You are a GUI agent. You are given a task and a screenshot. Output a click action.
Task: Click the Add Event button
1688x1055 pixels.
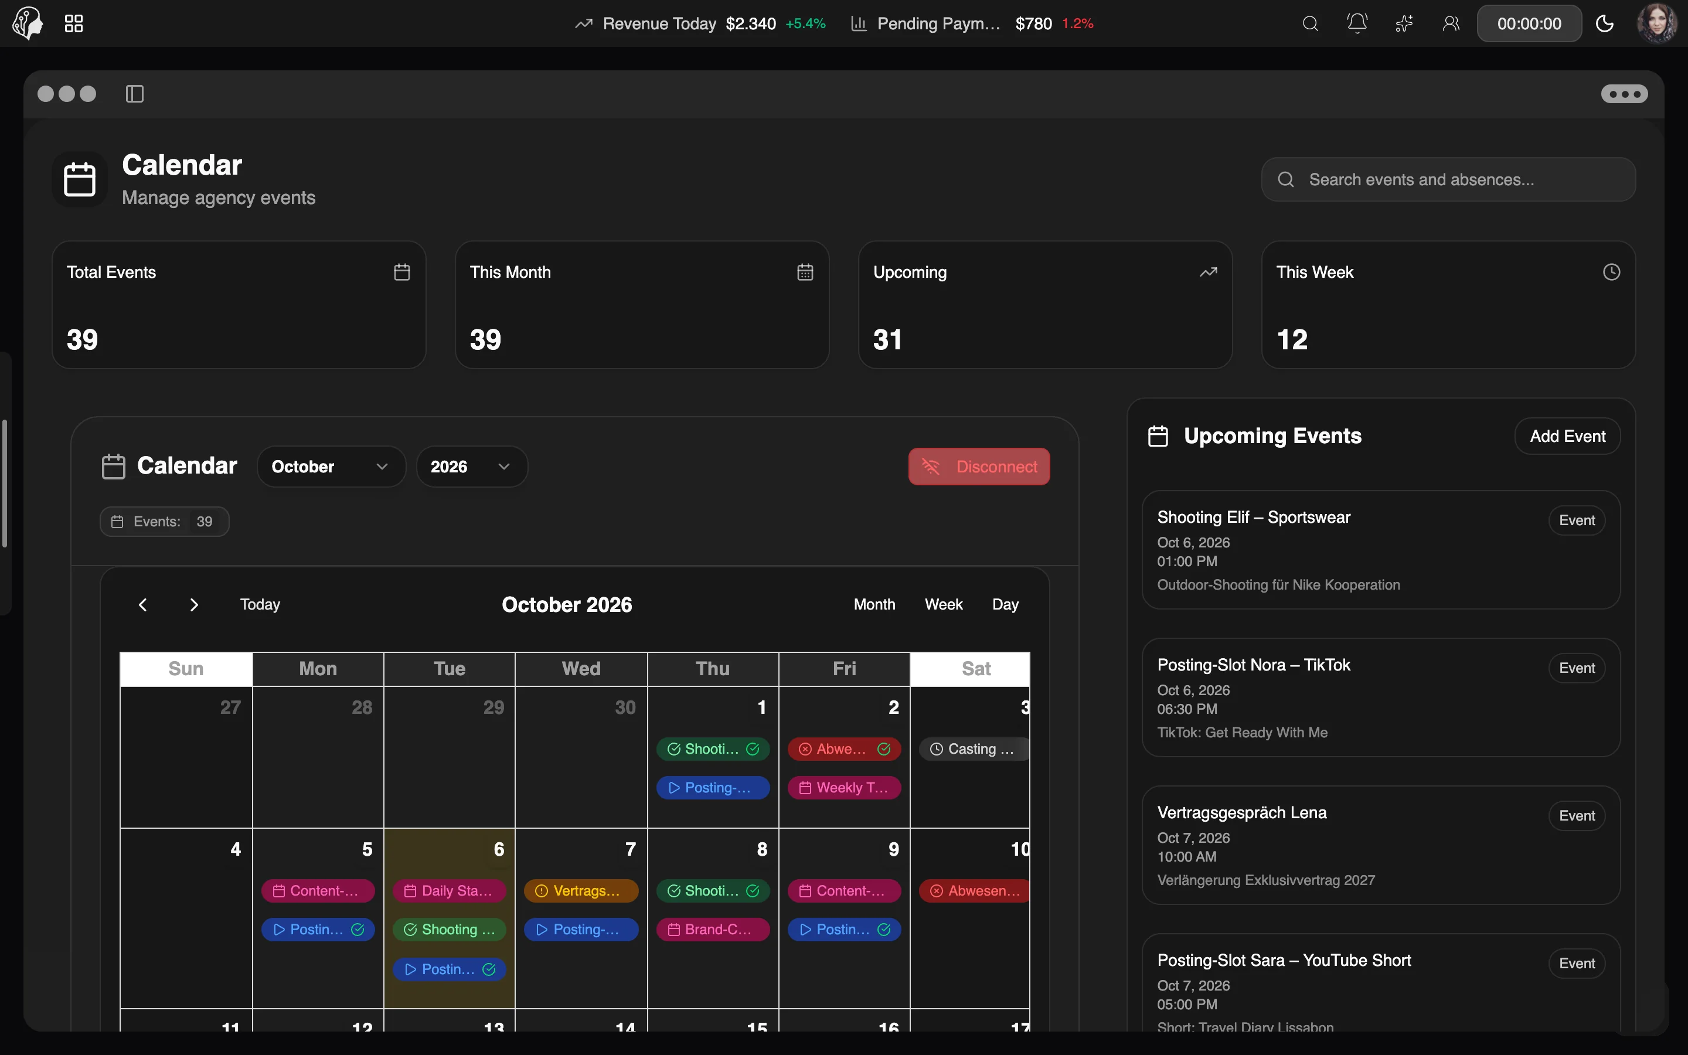coord(1567,436)
